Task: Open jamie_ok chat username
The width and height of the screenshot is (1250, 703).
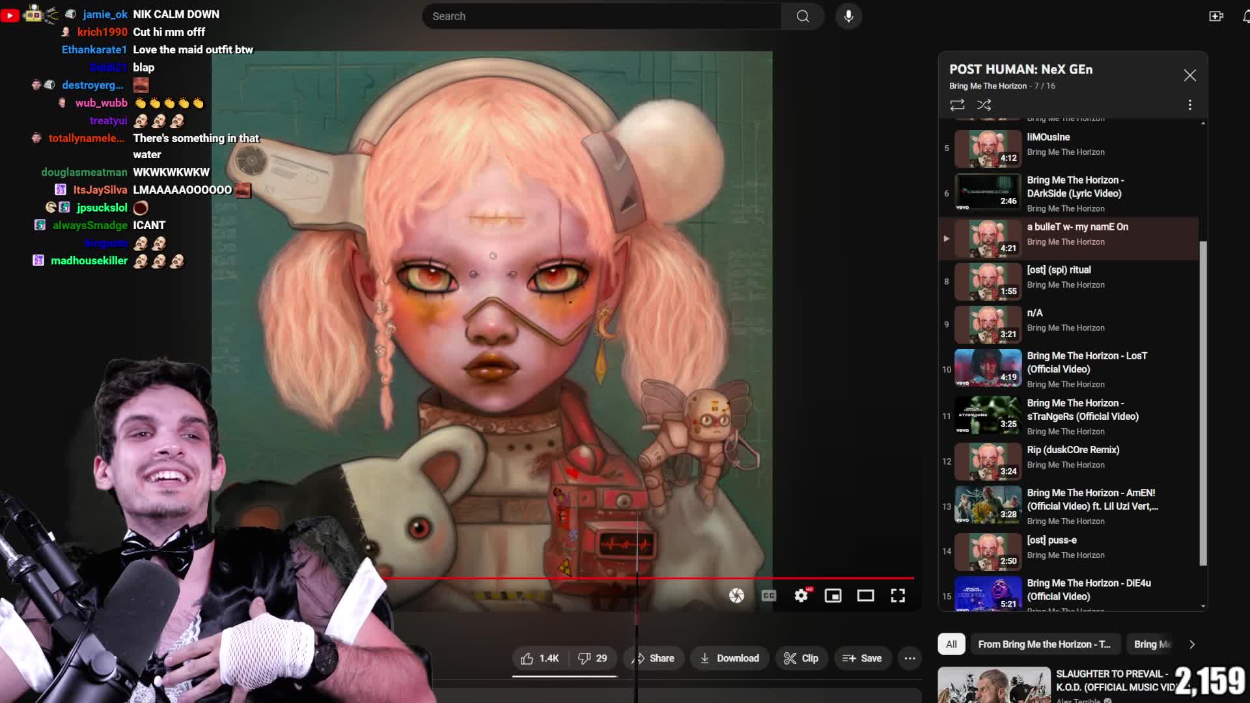Action: click(x=105, y=14)
